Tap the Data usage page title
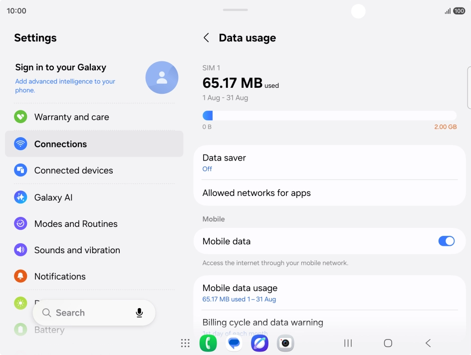This screenshot has width=471, height=355. pos(247,38)
